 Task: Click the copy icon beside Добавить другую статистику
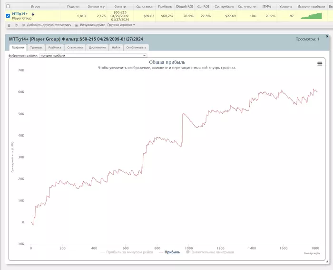tap(23, 25)
